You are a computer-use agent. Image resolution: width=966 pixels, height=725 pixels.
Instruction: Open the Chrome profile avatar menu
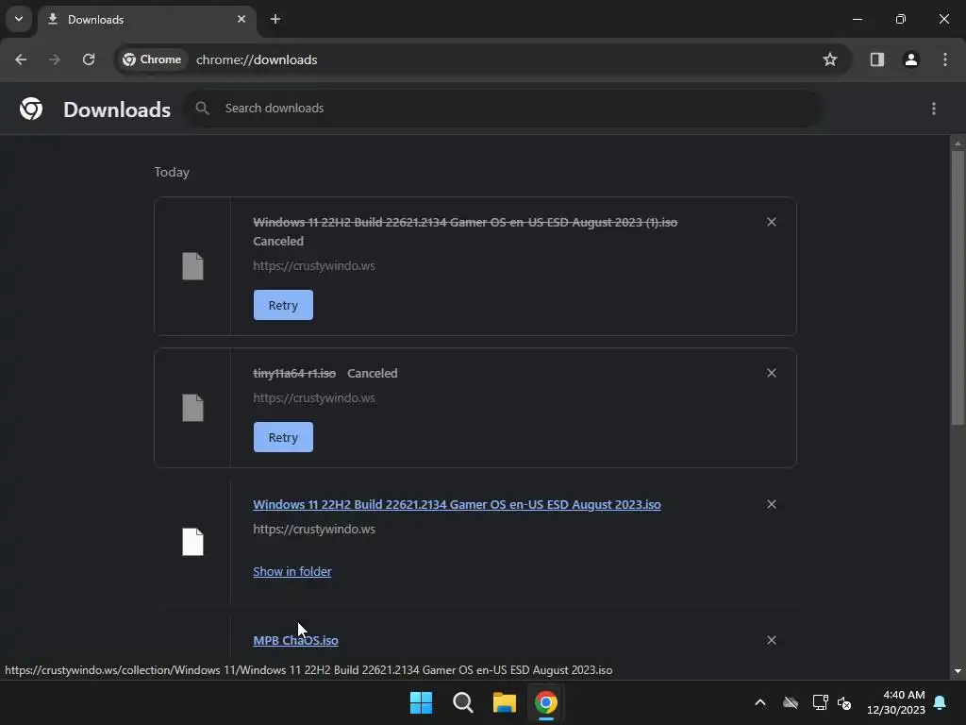point(910,59)
